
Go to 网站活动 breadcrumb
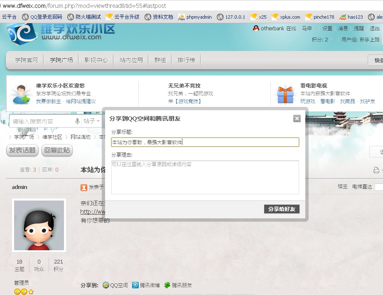tap(80, 137)
